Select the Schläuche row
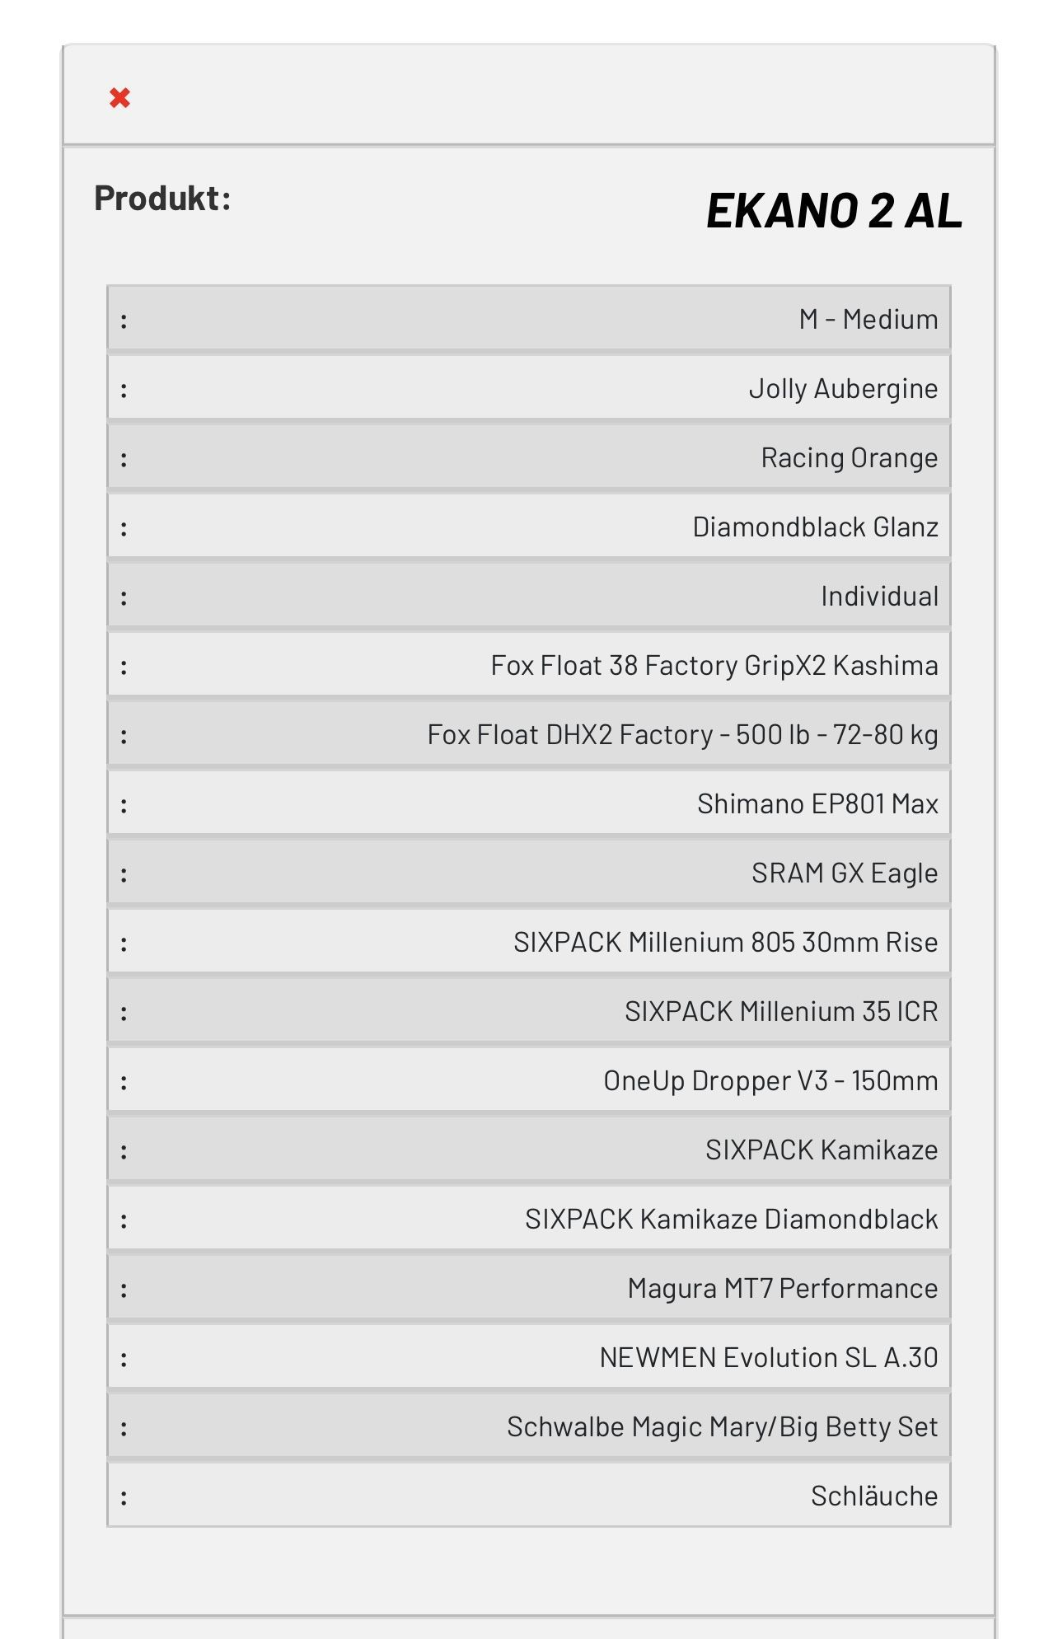The width and height of the screenshot is (1058, 1639). point(529,1496)
